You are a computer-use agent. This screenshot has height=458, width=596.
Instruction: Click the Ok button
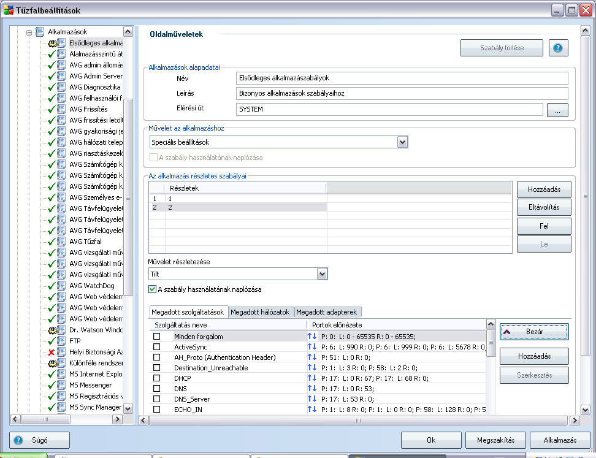(x=431, y=440)
